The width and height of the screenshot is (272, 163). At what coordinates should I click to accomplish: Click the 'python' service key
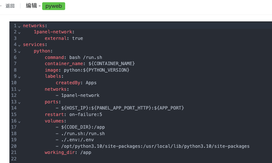point(42,51)
